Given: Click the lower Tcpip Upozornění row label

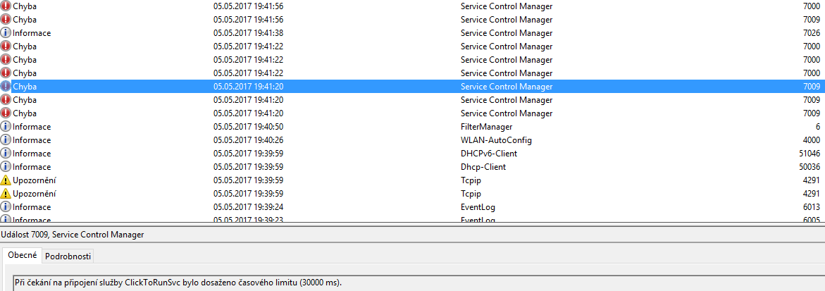Looking at the screenshot, I should click(35, 194).
